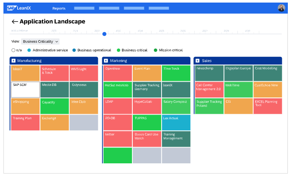The image size is (293, 177).
Task: Click the back arrow beside Application Landscape
Action: tap(15, 22)
